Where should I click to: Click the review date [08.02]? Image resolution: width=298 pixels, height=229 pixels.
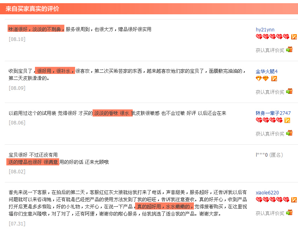coord(17,172)
